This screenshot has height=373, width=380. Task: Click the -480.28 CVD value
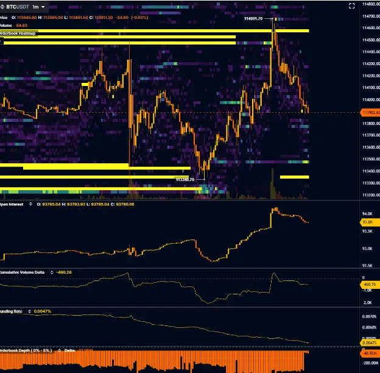pyautogui.click(x=64, y=272)
